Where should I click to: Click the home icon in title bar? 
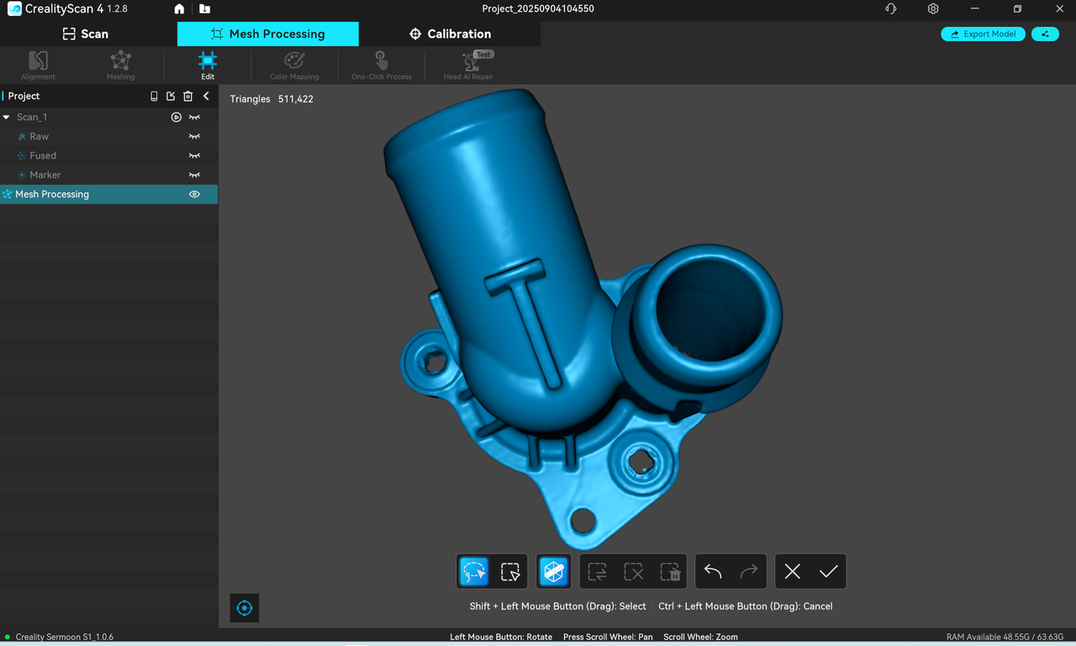click(179, 9)
